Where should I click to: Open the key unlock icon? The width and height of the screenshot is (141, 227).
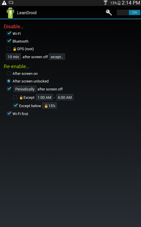point(109,13)
